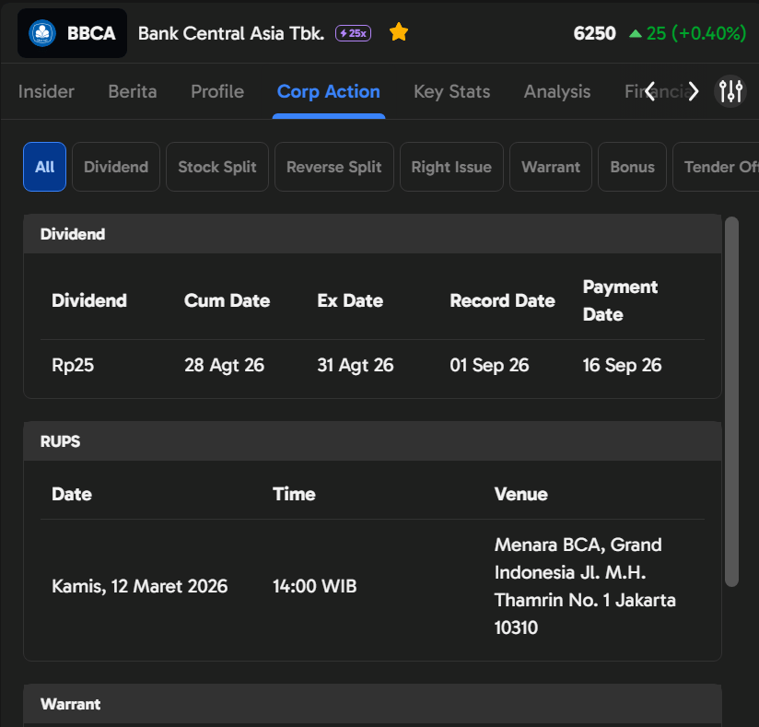This screenshot has height=727, width=759.
Task: Click the Time column header
Action: point(294,494)
